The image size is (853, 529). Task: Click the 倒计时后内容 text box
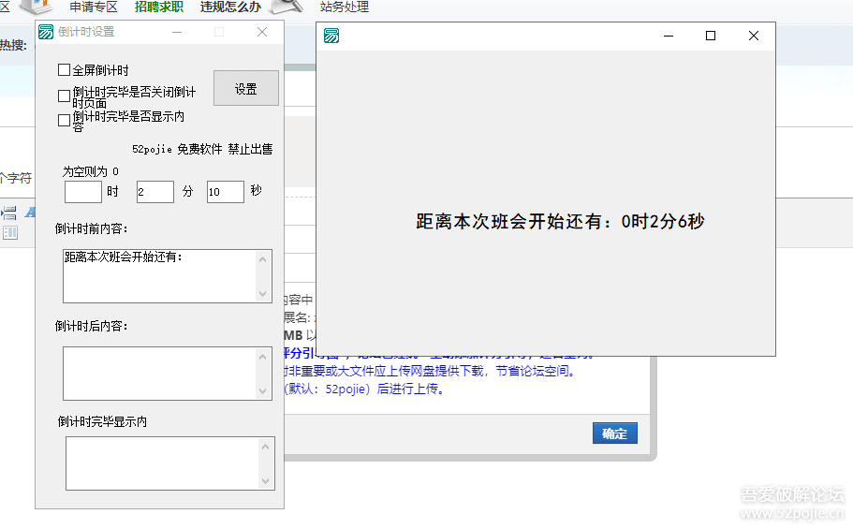168,374
